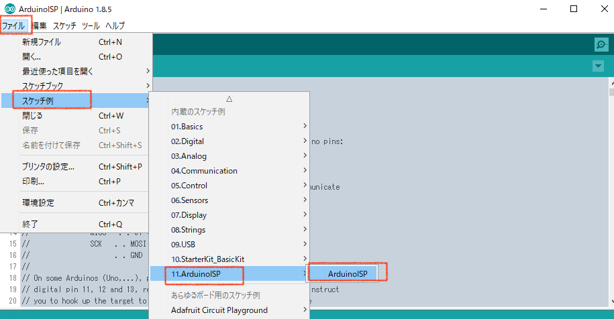614x319 pixels.
Task: Expand the 08.Strings examples
Action: pos(229,229)
